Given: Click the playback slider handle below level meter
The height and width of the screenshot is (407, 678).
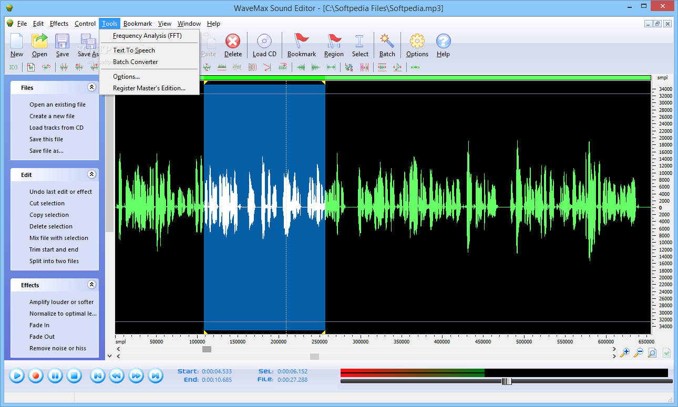Looking at the screenshot, I should point(506,381).
